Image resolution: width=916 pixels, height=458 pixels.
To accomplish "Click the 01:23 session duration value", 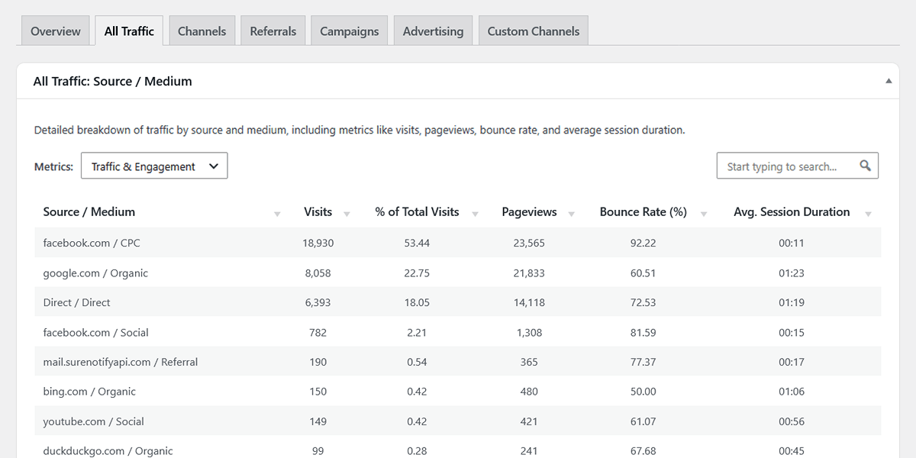I will [x=792, y=273].
